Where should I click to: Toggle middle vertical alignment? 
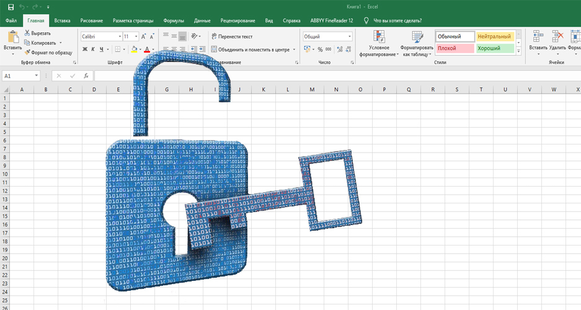click(x=174, y=36)
